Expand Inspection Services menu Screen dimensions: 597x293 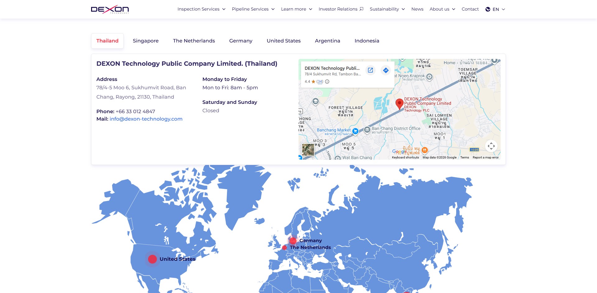(x=201, y=9)
